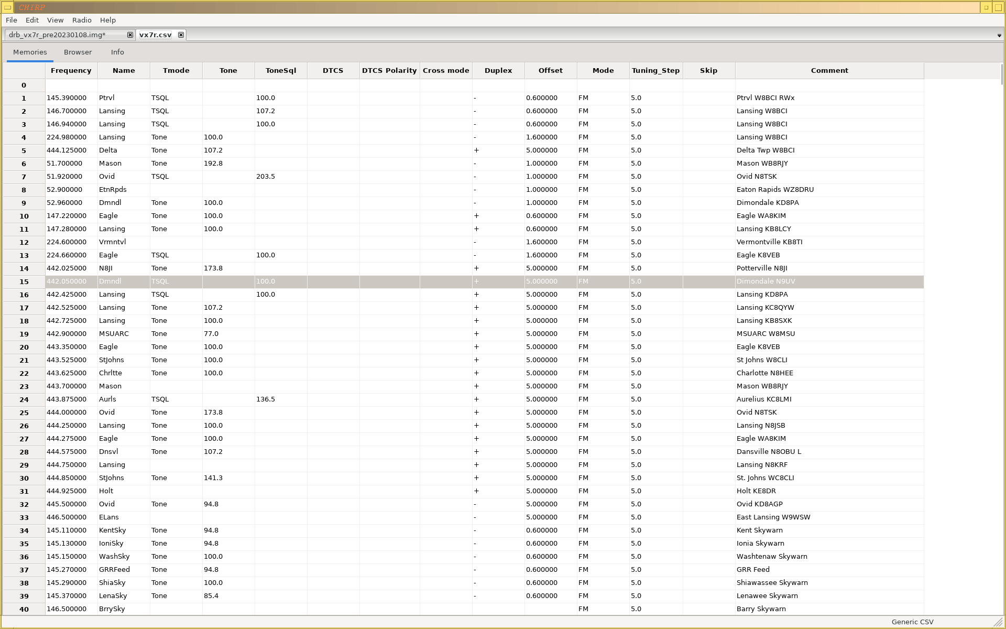This screenshot has height=629, width=1006.
Task: Open the Radio menu
Action: pos(82,20)
